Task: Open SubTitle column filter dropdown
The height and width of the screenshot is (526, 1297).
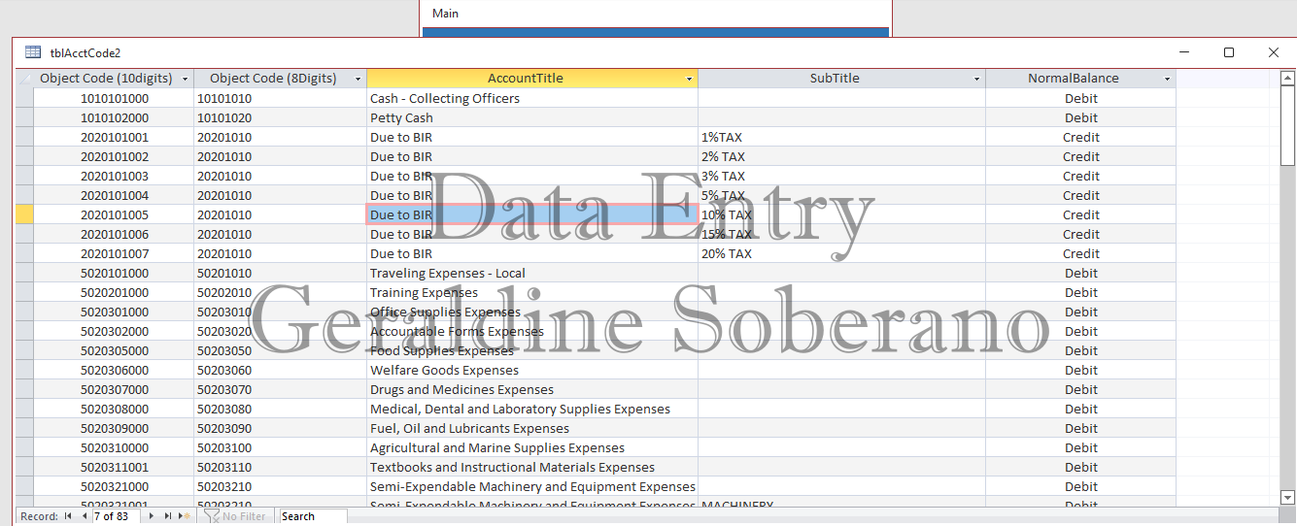Action: 977,79
